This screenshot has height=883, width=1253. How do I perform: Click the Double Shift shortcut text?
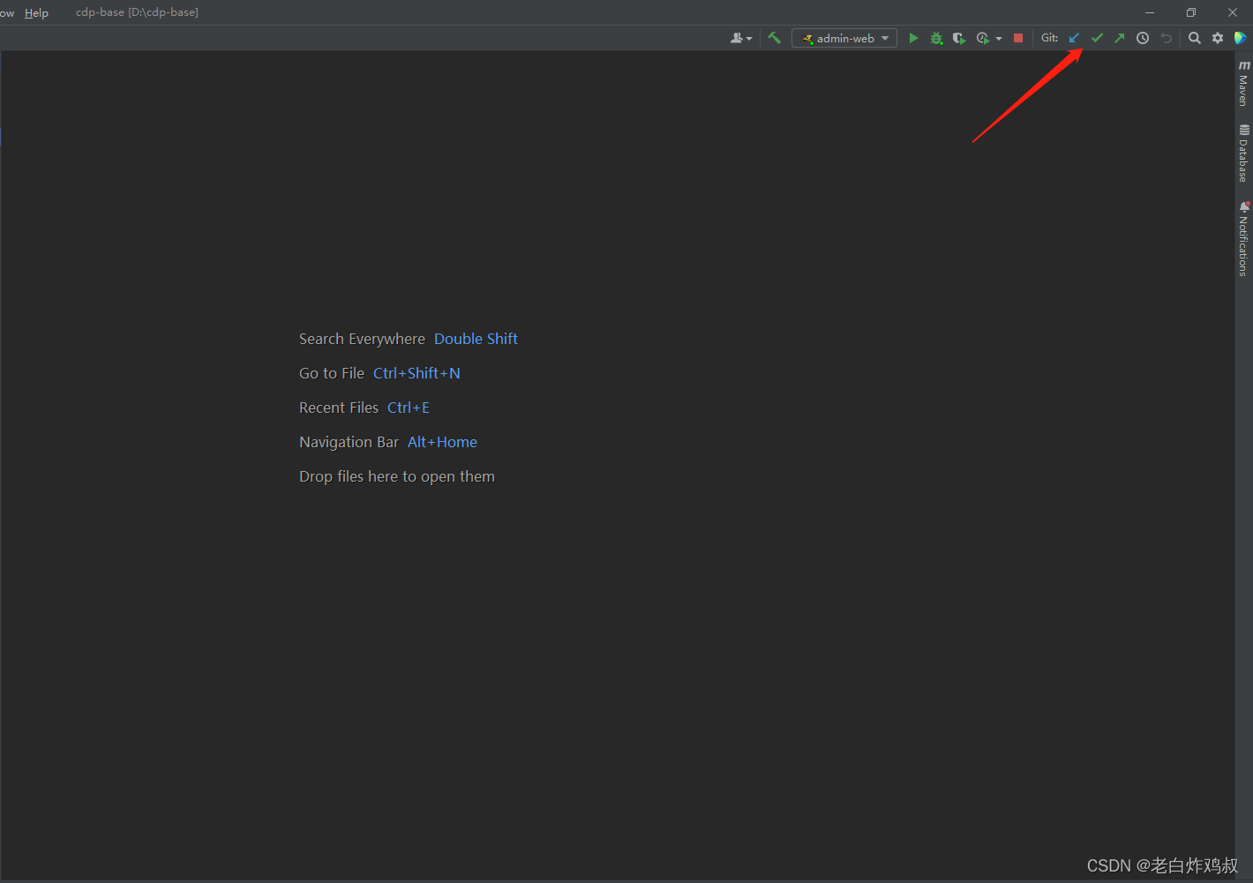(x=476, y=339)
